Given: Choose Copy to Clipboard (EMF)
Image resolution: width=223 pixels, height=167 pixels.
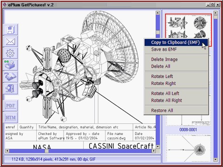Looking at the screenshot, I should [x=176, y=42].
